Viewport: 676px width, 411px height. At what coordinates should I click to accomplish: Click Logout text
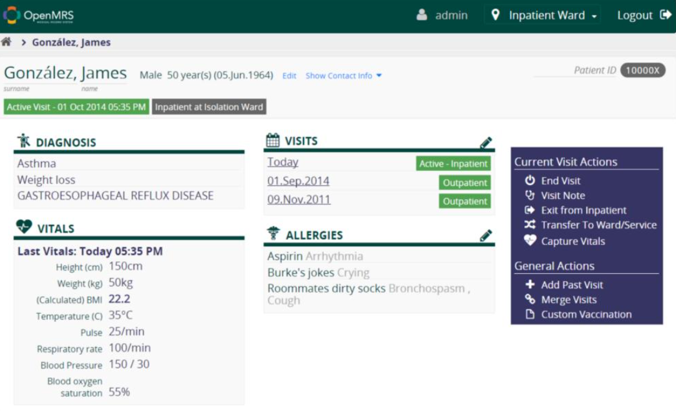(635, 16)
